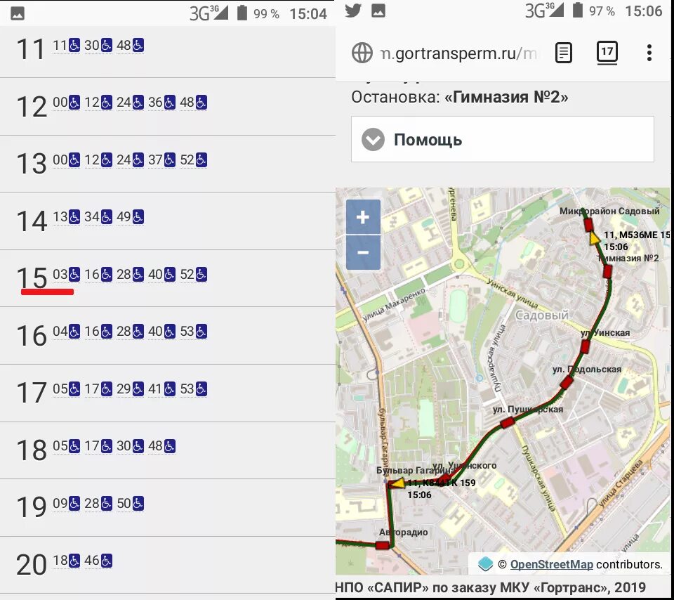Open reader mode from the address bar icon

(563, 53)
